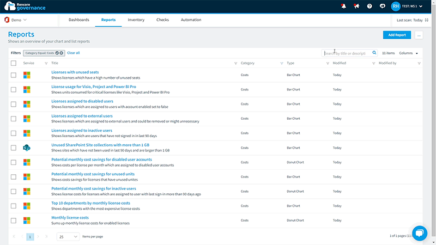436x245 pixels.
Task: Open Service column filter icon
Action: click(46, 63)
